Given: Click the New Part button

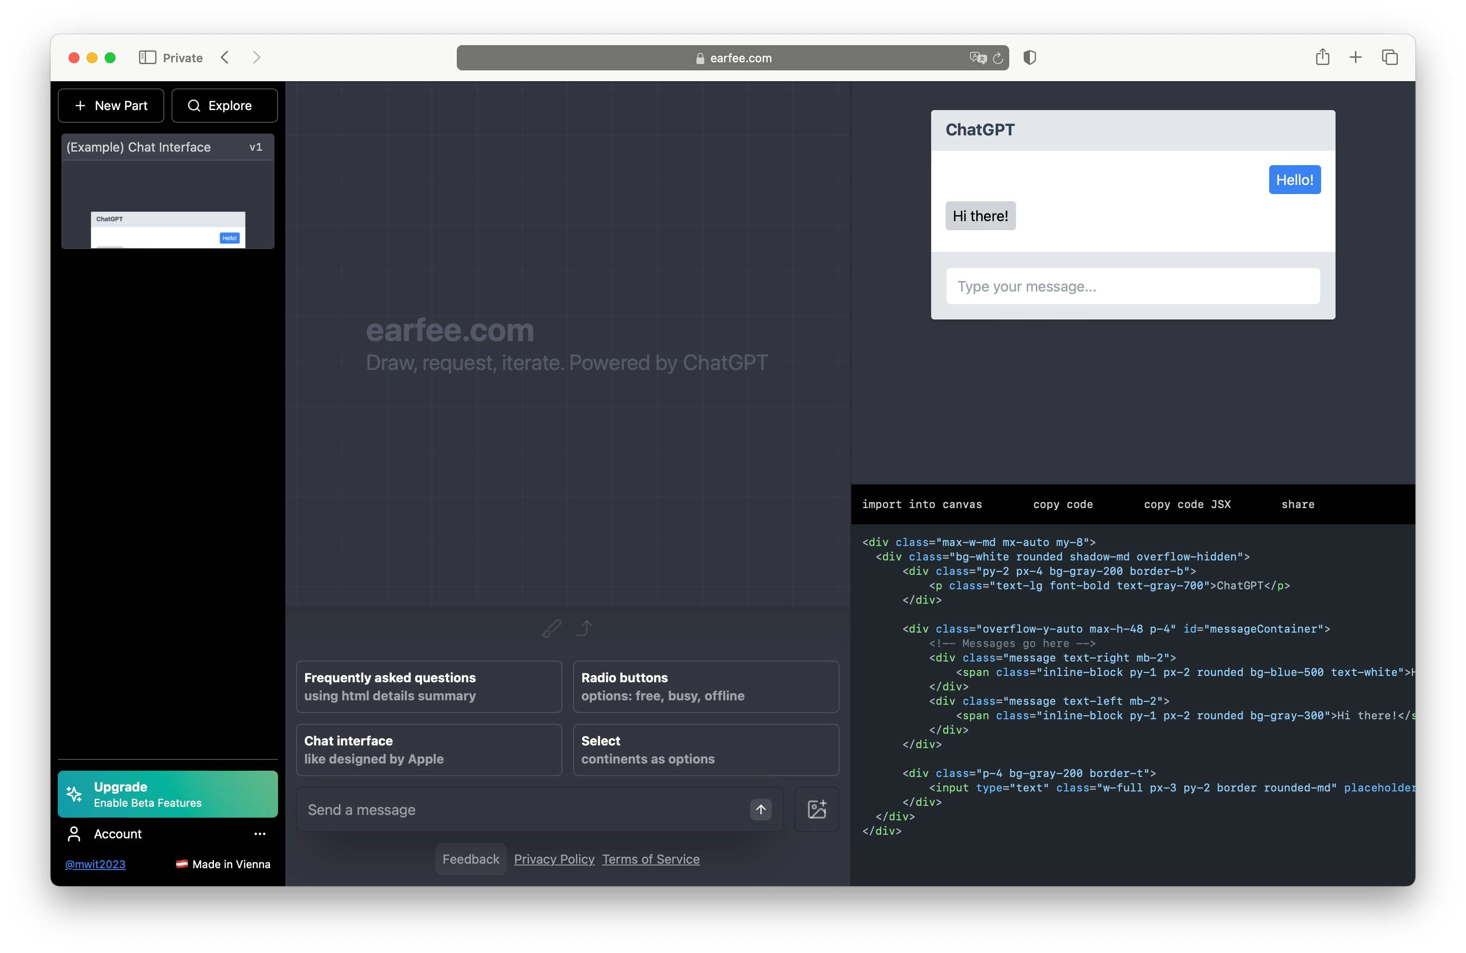Looking at the screenshot, I should pos(111,106).
